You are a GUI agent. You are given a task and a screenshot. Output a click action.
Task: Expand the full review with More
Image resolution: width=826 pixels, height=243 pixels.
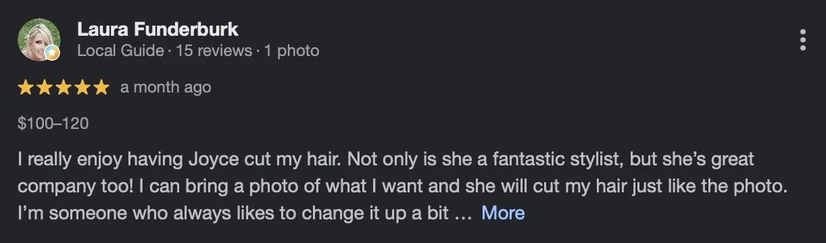tap(503, 213)
